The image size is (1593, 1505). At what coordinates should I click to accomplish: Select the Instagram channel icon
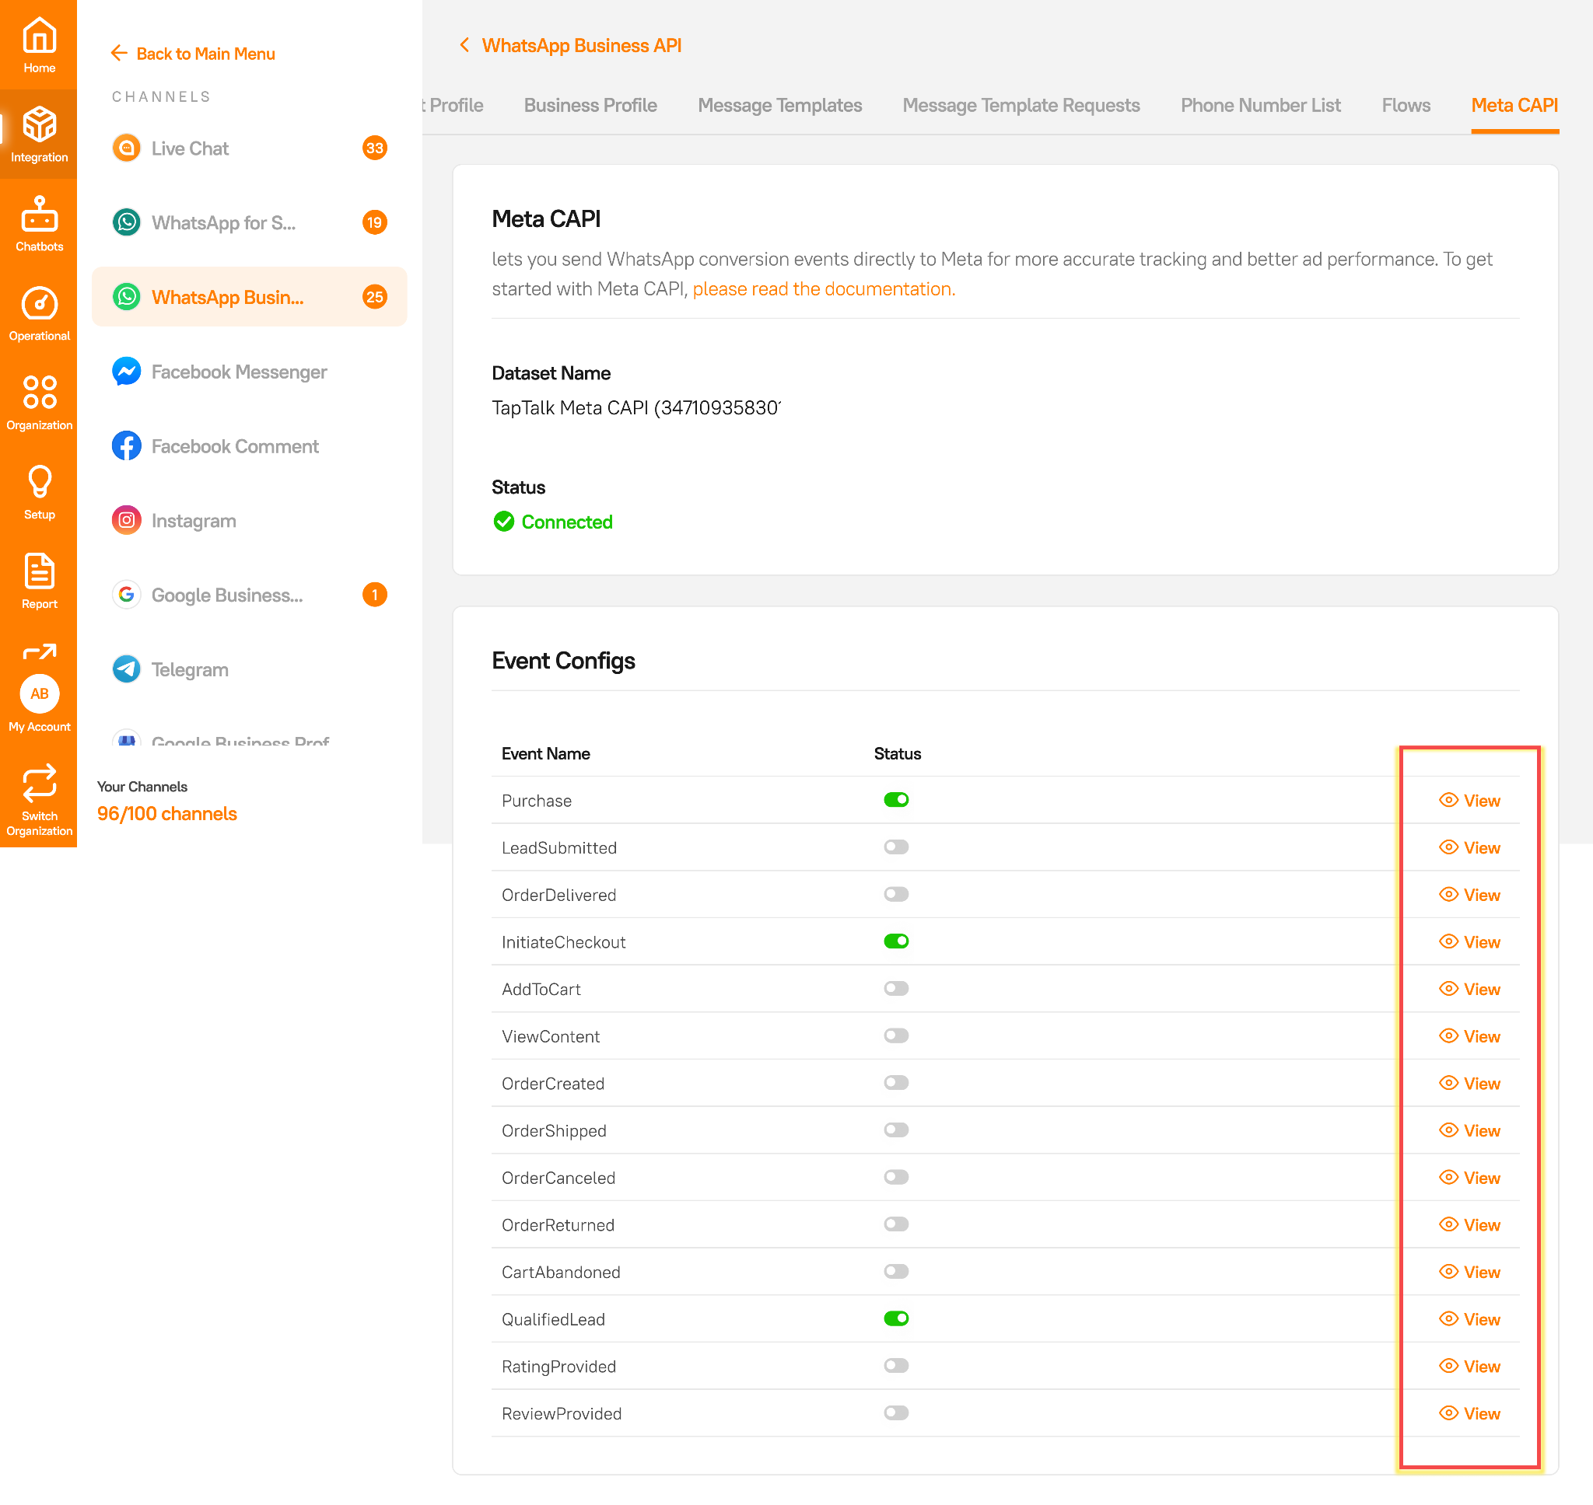point(127,521)
